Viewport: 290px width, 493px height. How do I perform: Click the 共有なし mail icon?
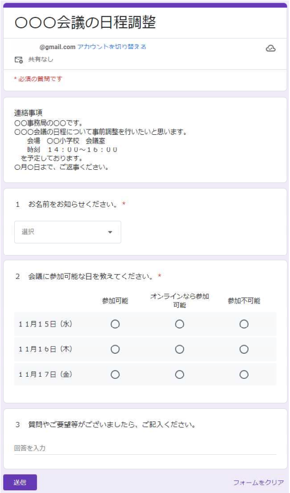[x=19, y=60]
